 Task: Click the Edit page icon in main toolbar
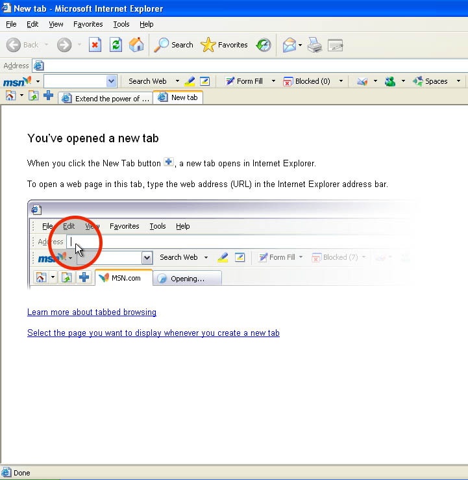coord(335,45)
